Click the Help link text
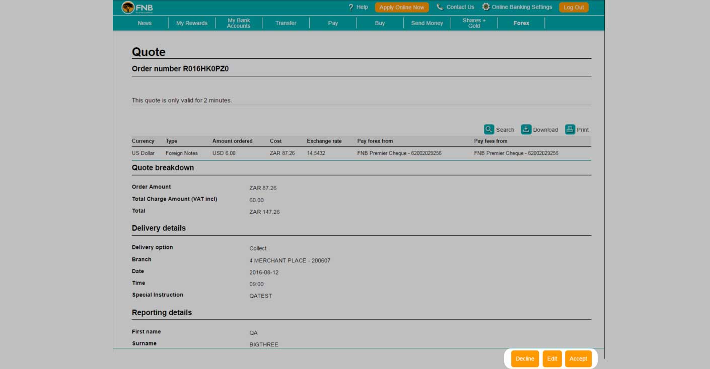Image resolution: width=710 pixels, height=369 pixels. click(x=362, y=7)
